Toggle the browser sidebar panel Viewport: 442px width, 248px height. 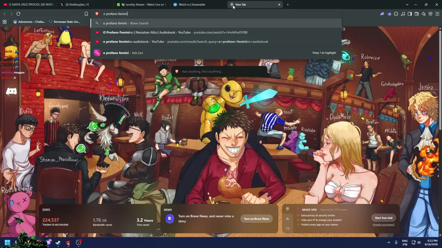pyautogui.click(x=410, y=14)
